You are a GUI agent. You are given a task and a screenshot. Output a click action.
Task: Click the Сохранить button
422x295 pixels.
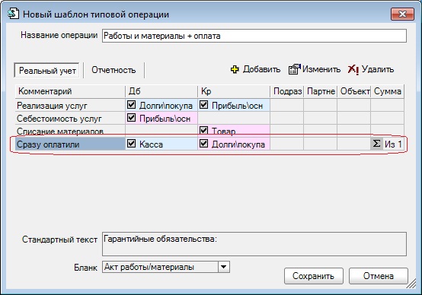(314, 276)
